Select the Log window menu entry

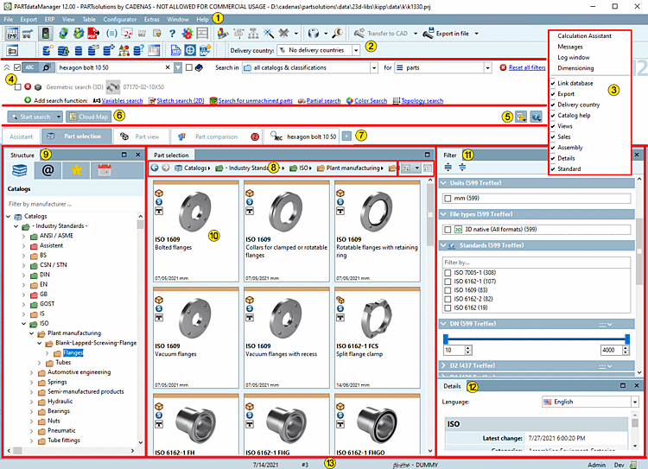[573, 57]
